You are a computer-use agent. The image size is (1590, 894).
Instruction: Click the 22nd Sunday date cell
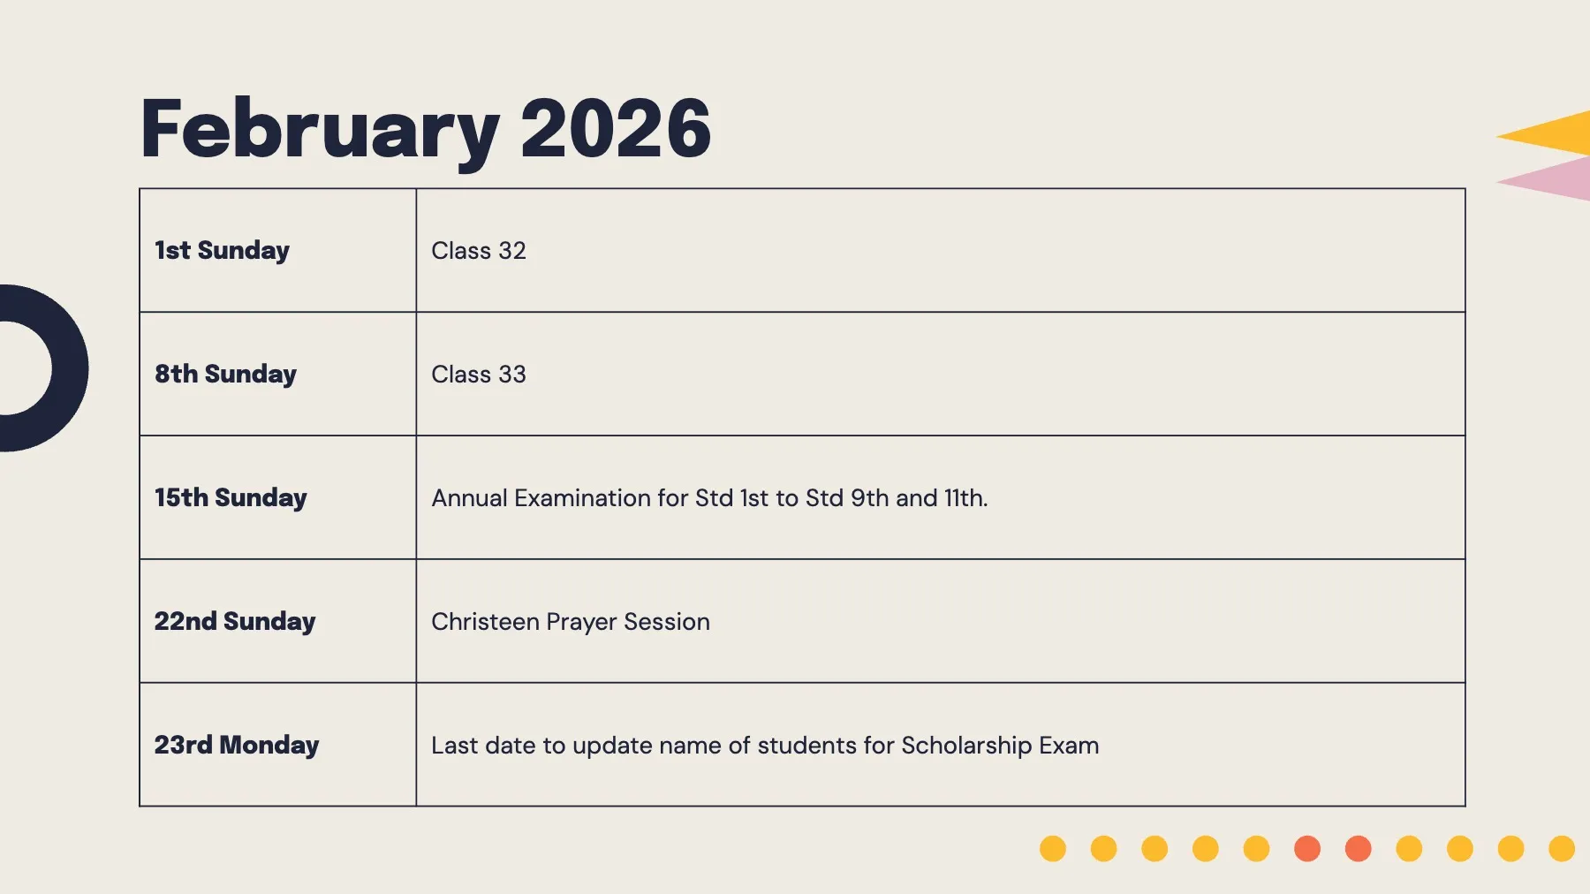277,621
